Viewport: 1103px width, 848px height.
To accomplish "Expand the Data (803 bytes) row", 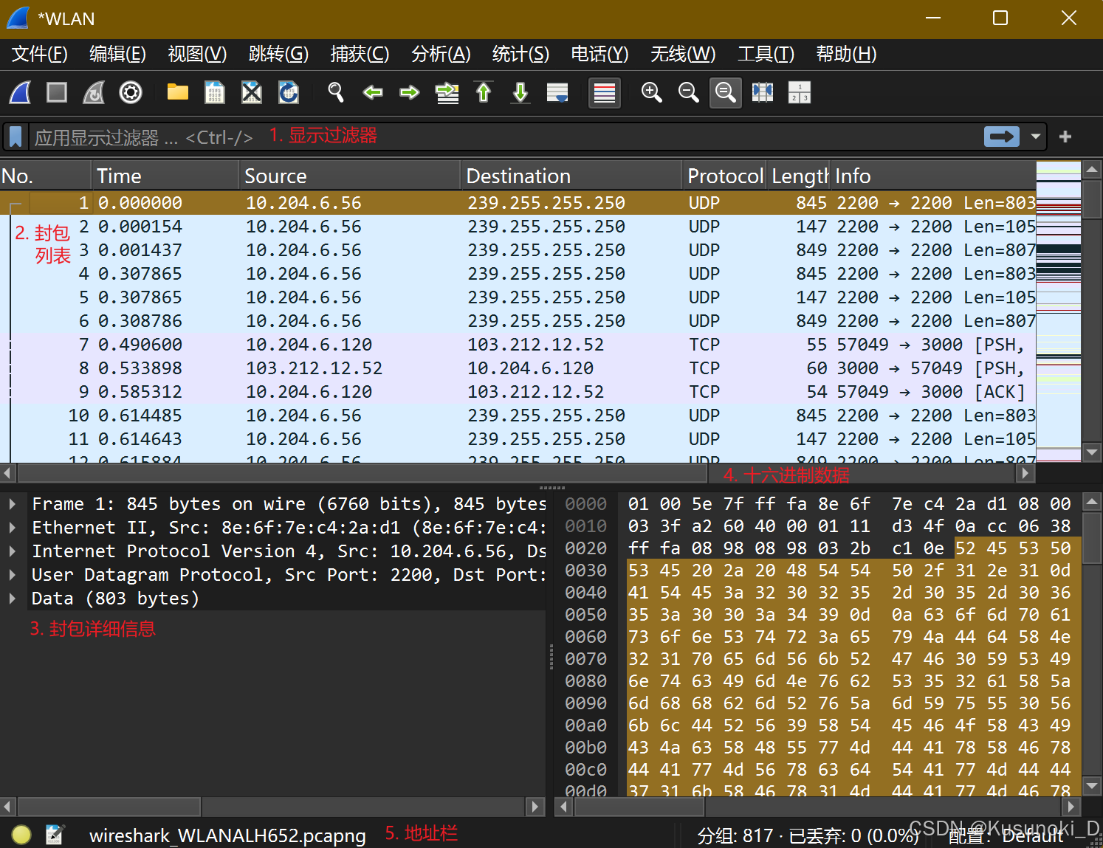I will pyautogui.click(x=12, y=599).
